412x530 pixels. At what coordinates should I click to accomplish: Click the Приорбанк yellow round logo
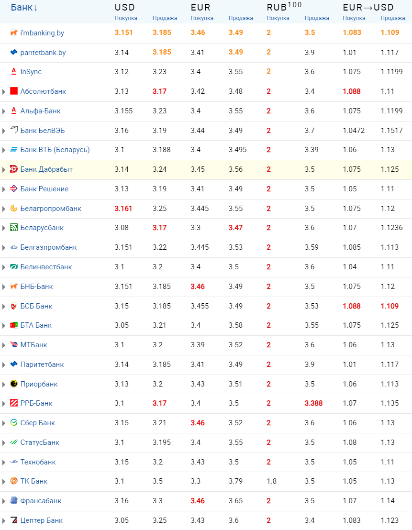(14, 384)
